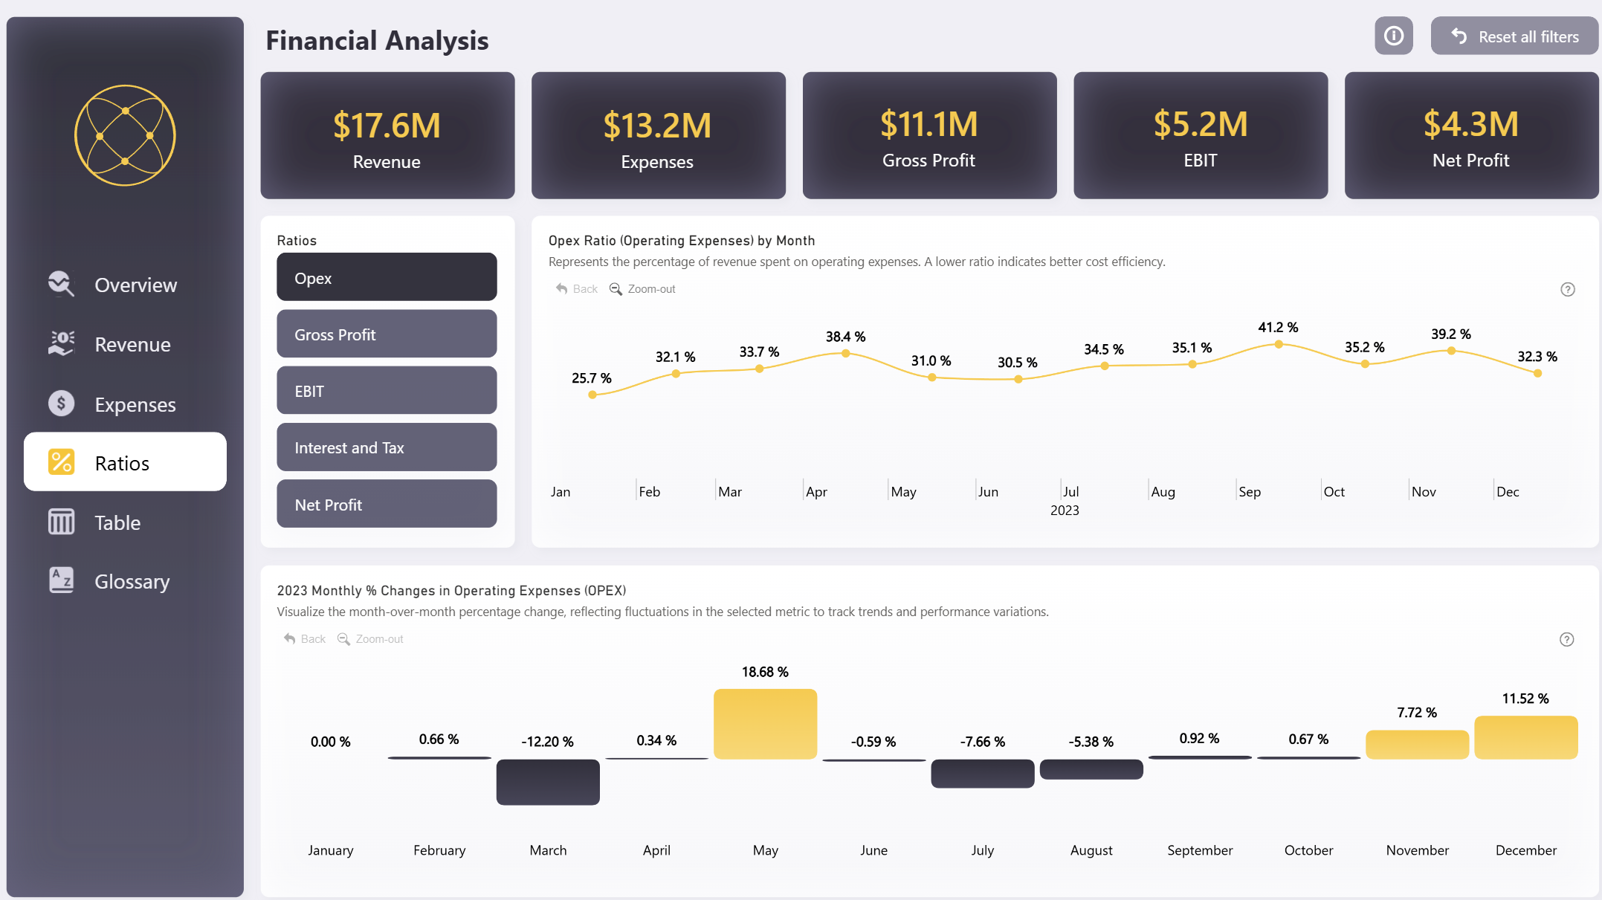This screenshot has height=900, width=1602.
Task: Click the Expenses dollar coin icon
Action: coord(61,404)
